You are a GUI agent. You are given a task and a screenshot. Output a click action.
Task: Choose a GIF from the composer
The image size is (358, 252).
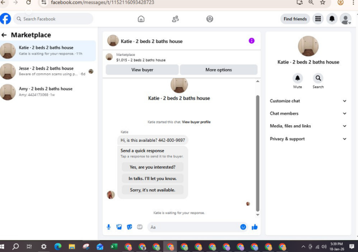click(x=140, y=227)
